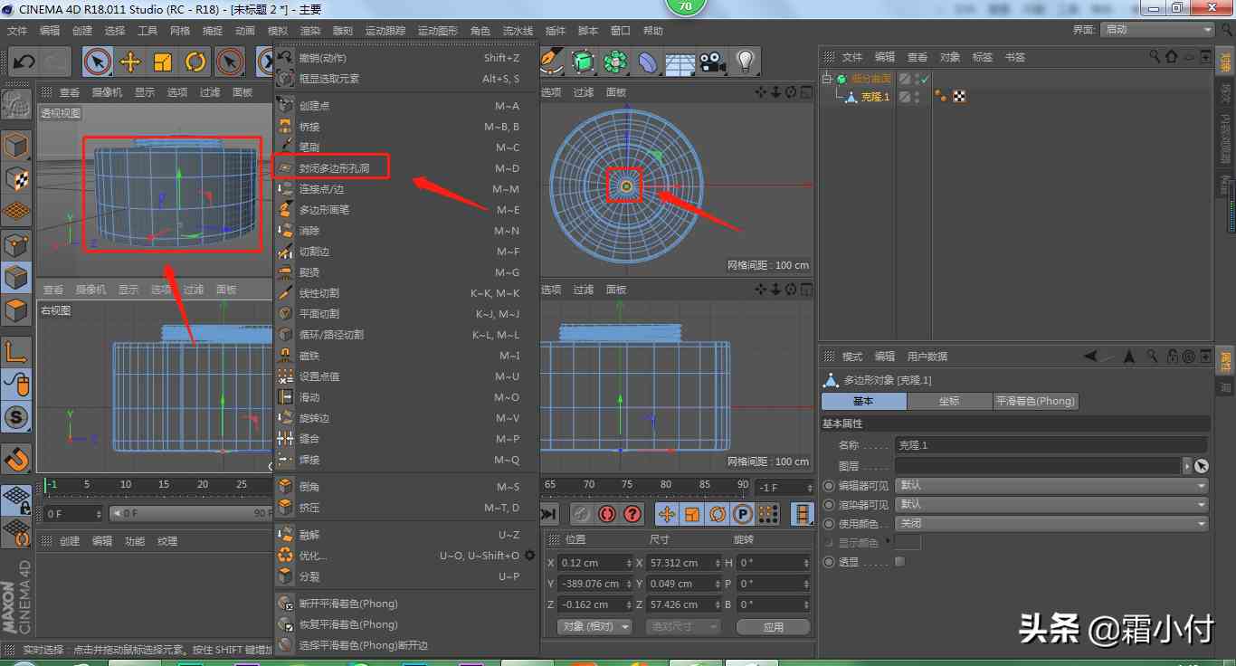This screenshot has height=666, width=1236.
Task: Select the Rotate tool in the toolbar
Action: 195,61
